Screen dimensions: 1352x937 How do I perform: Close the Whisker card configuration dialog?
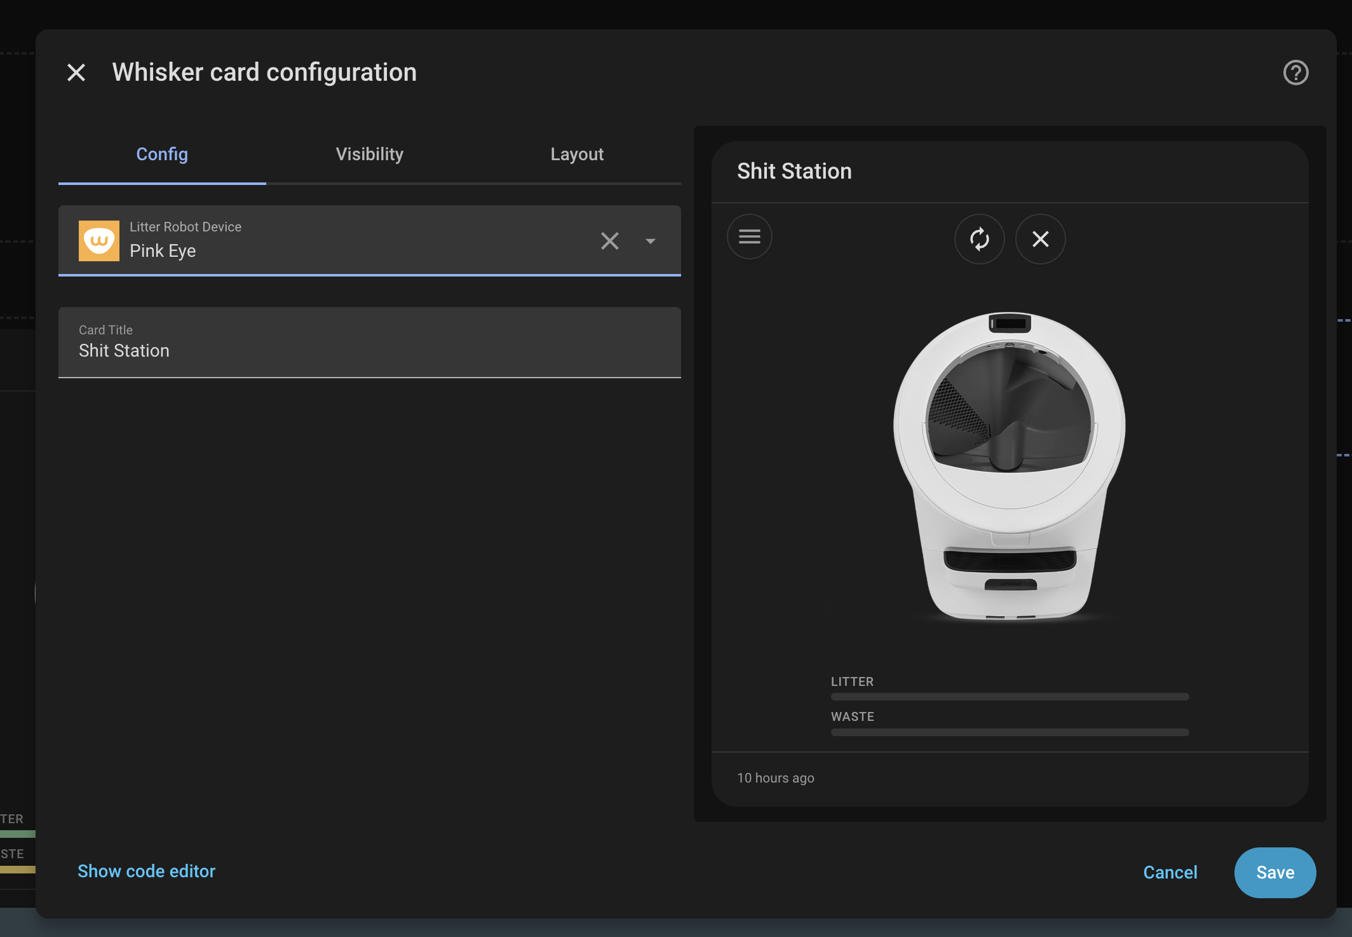pos(76,72)
